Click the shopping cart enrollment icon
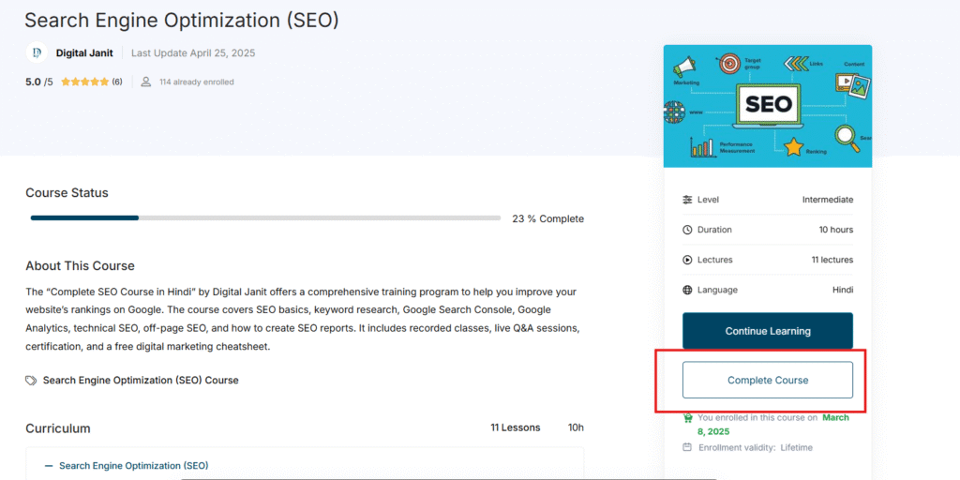This screenshot has height=480, width=960. click(688, 418)
